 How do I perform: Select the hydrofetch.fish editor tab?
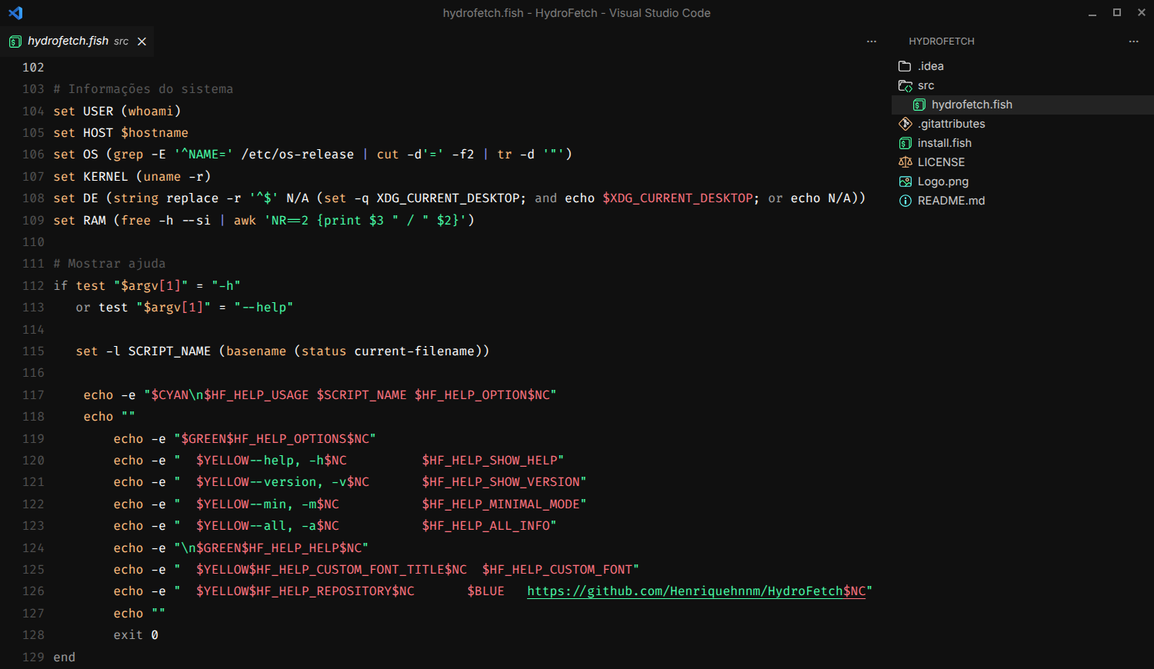pos(77,42)
